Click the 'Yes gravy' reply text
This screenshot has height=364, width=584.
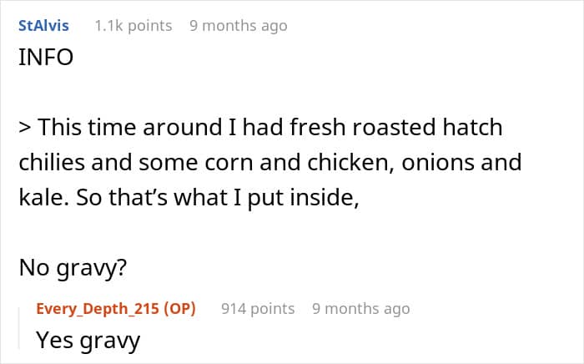pyautogui.click(x=88, y=340)
